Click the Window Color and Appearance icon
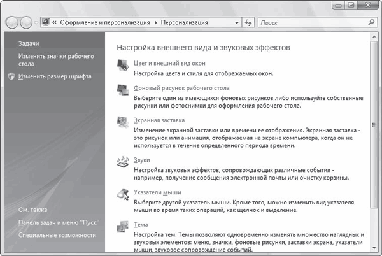 tap(123, 65)
